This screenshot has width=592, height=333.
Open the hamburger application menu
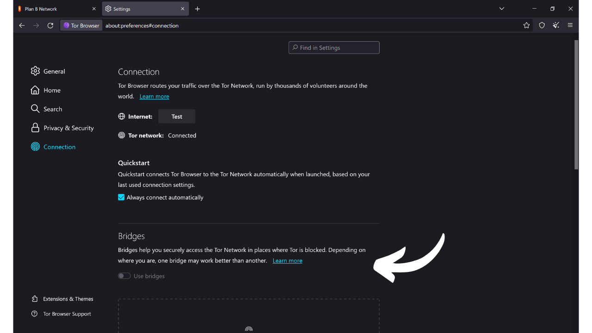(x=570, y=25)
